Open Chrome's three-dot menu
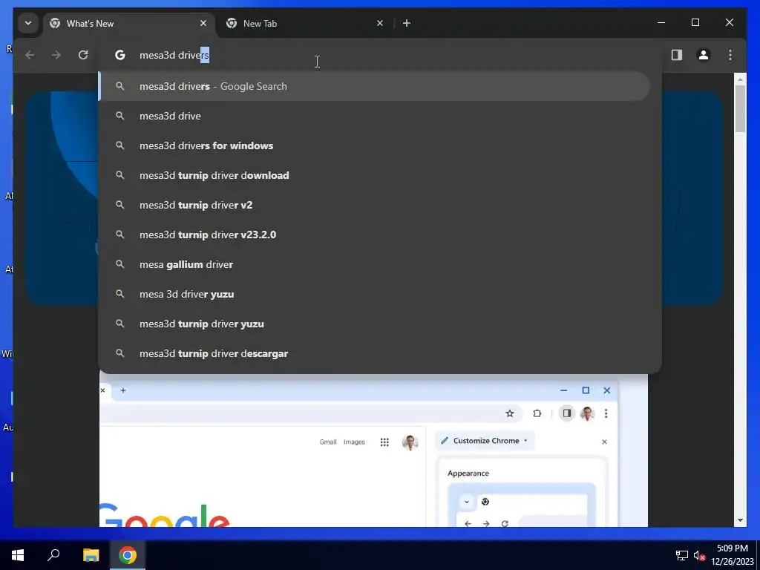This screenshot has width=760, height=570. (x=730, y=55)
